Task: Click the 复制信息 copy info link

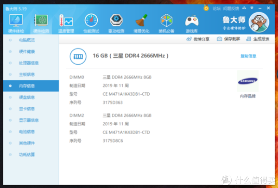Action: pos(248,56)
